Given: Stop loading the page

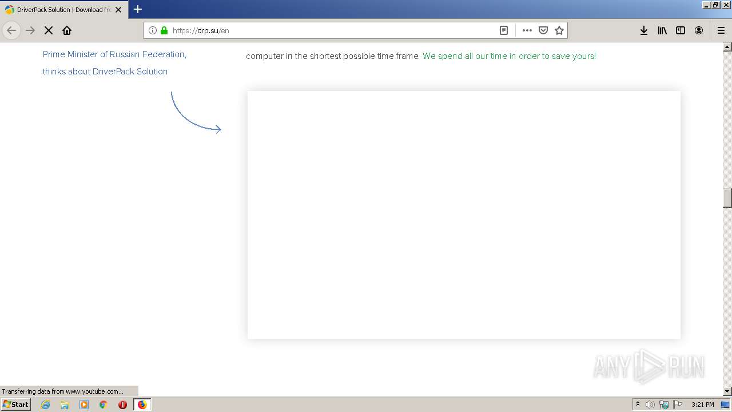Looking at the screenshot, I should point(49,30).
